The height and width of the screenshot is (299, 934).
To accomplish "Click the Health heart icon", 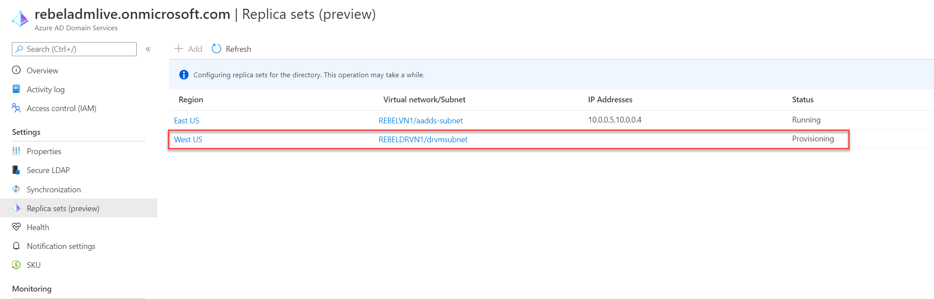I will pyautogui.click(x=16, y=227).
